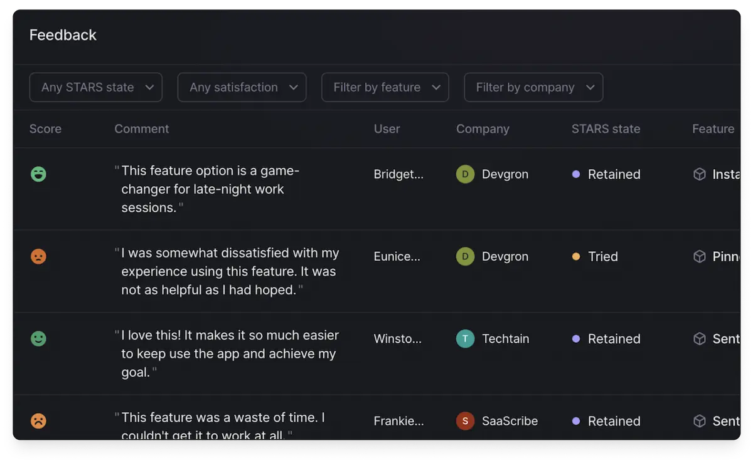The image size is (753, 463).
Task: Click the Company column header
Action: (x=483, y=128)
